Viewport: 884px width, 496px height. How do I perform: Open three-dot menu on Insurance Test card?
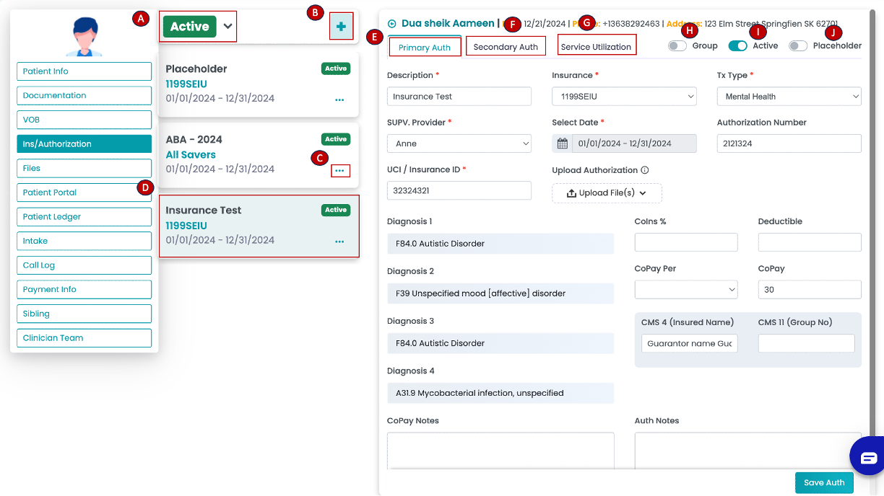pos(339,242)
